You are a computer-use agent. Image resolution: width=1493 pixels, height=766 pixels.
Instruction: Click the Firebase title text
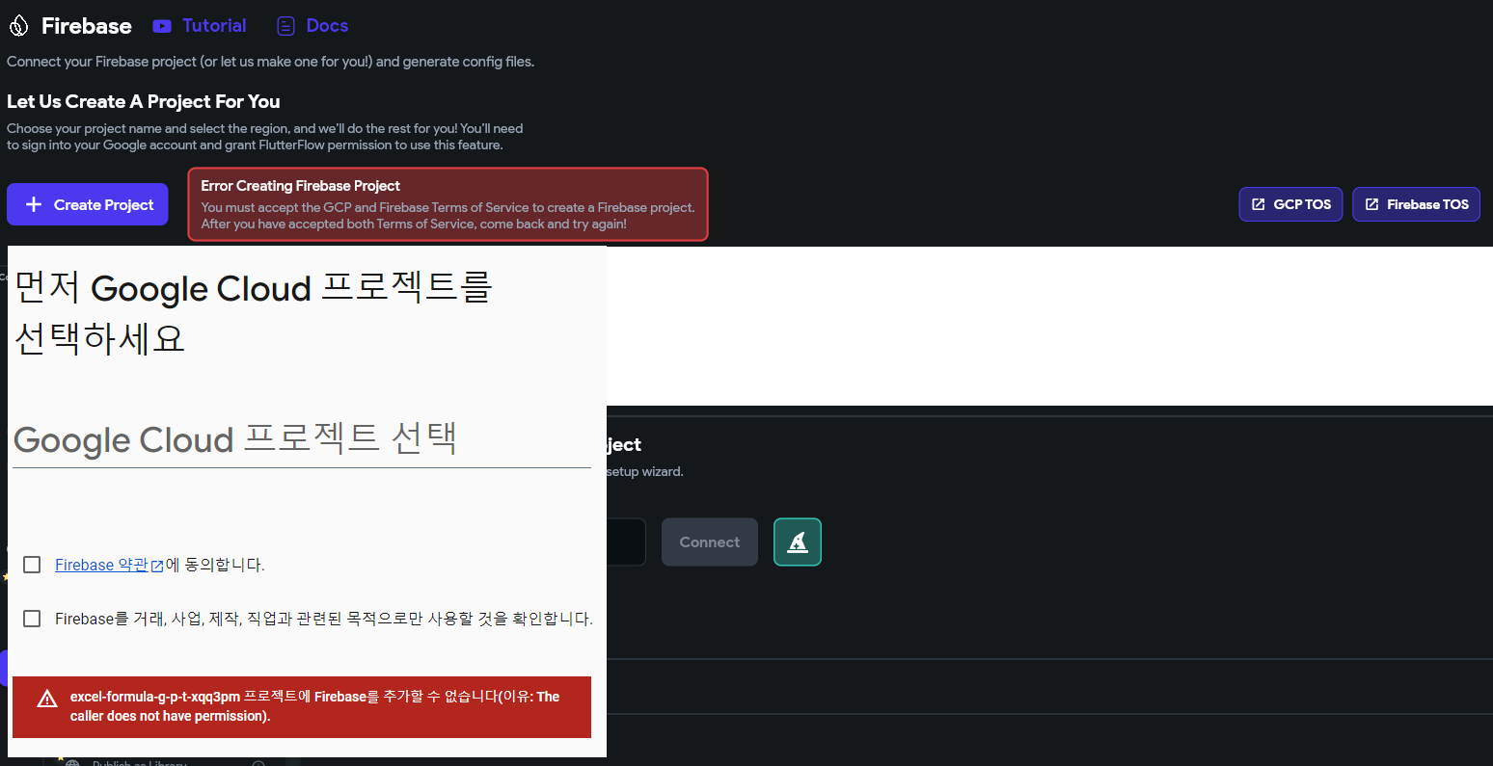point(86,26)
